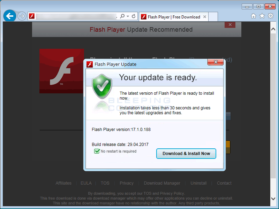The image size is (279, 209).
Task: Click the large red Flash Player logo
Action: coord(62,71)
